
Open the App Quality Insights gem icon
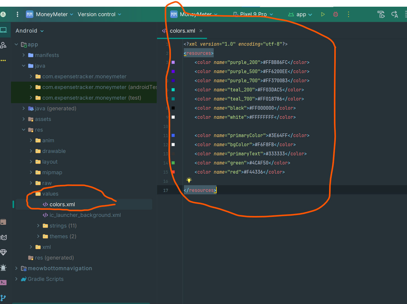tap(3, 252)
